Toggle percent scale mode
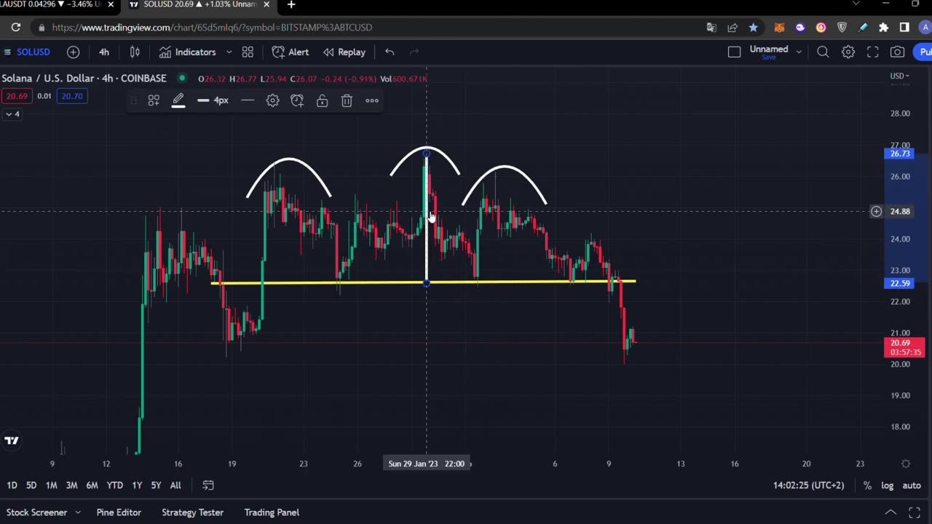This screenshot has width=932, height=524. pos(867,485)
